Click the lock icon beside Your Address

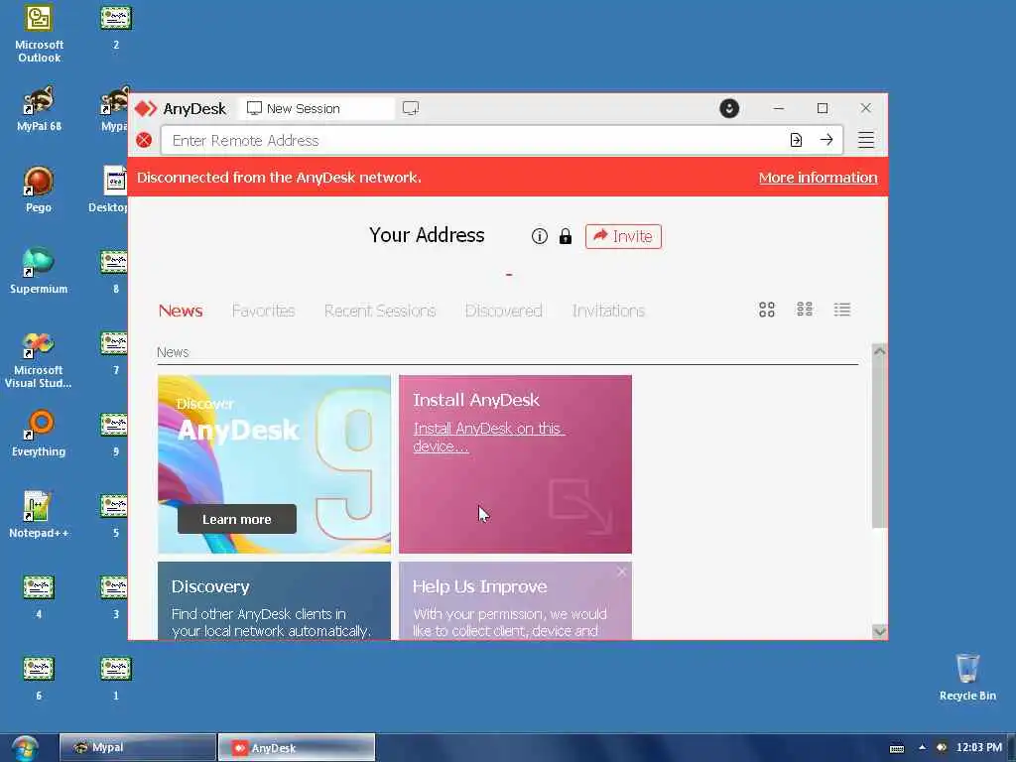(x=565, y=236)
